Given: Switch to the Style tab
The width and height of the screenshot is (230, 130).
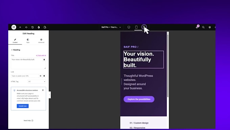Looking at the screenshot, I should click(28, 41).
